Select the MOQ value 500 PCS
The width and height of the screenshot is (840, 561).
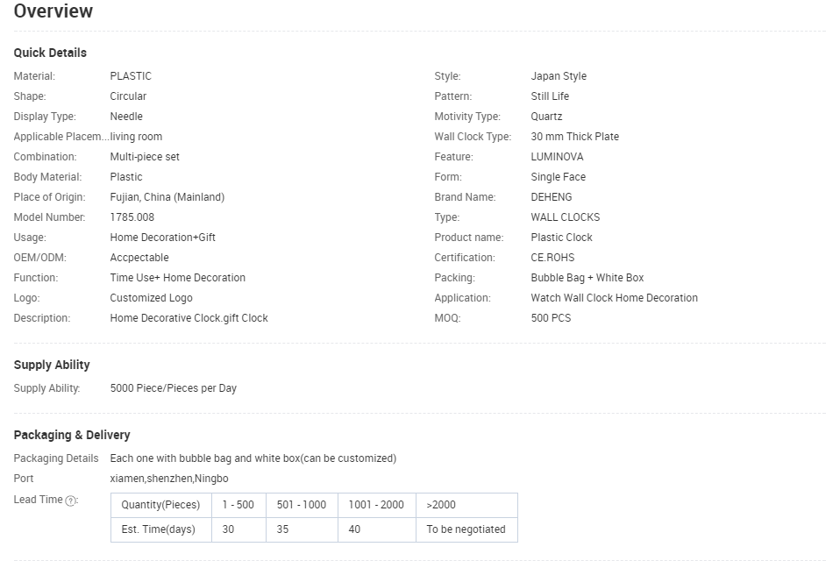[551, 318]
